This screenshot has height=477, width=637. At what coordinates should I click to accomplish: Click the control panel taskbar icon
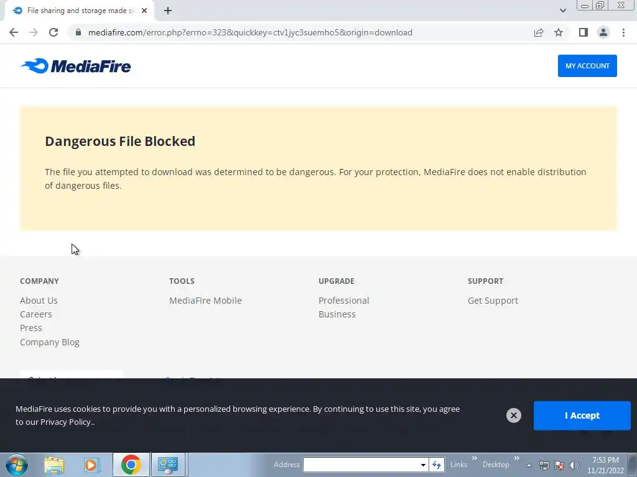[168, 465]
